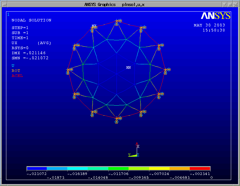Click the window number 1 label
The height and width of the screenshot is (186, 240).
coord(8,15)
